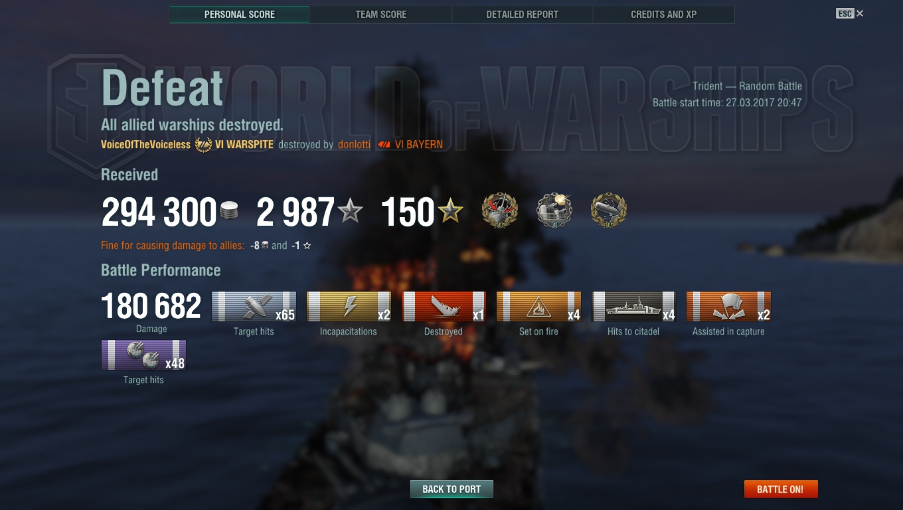Click the red Destroyed ship ribbon
The height and width of the screenshot is (510, 903).
point(444,307)
